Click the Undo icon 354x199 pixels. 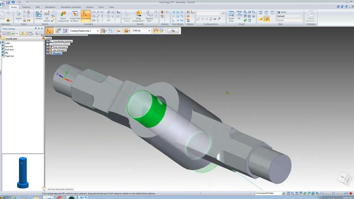(13, 2)
